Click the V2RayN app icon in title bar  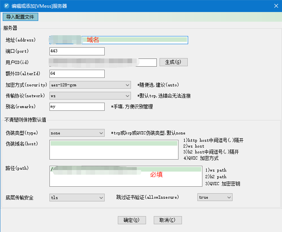pos(7,6)
